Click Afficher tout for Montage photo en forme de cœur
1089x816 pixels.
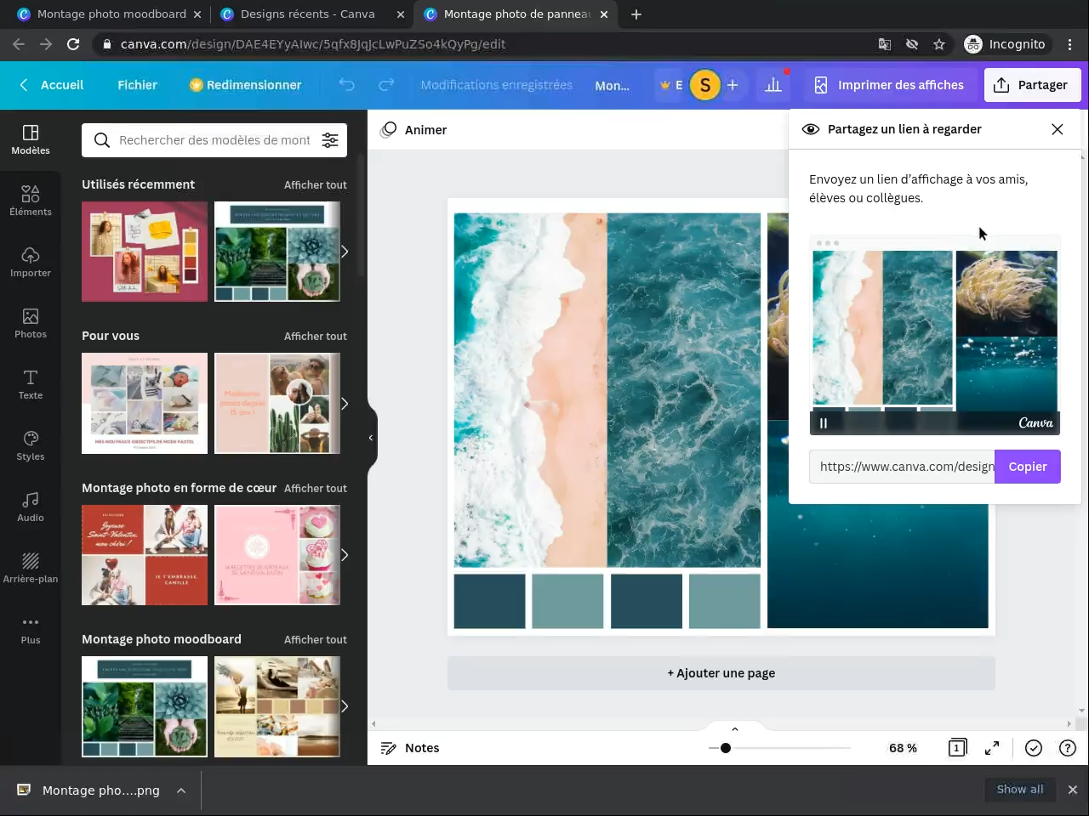point(316,488)
